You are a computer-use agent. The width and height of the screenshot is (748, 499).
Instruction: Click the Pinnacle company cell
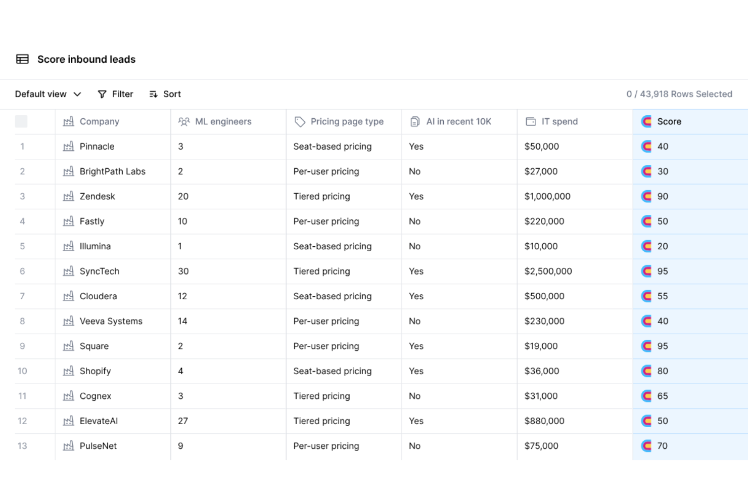coord(113,147)
